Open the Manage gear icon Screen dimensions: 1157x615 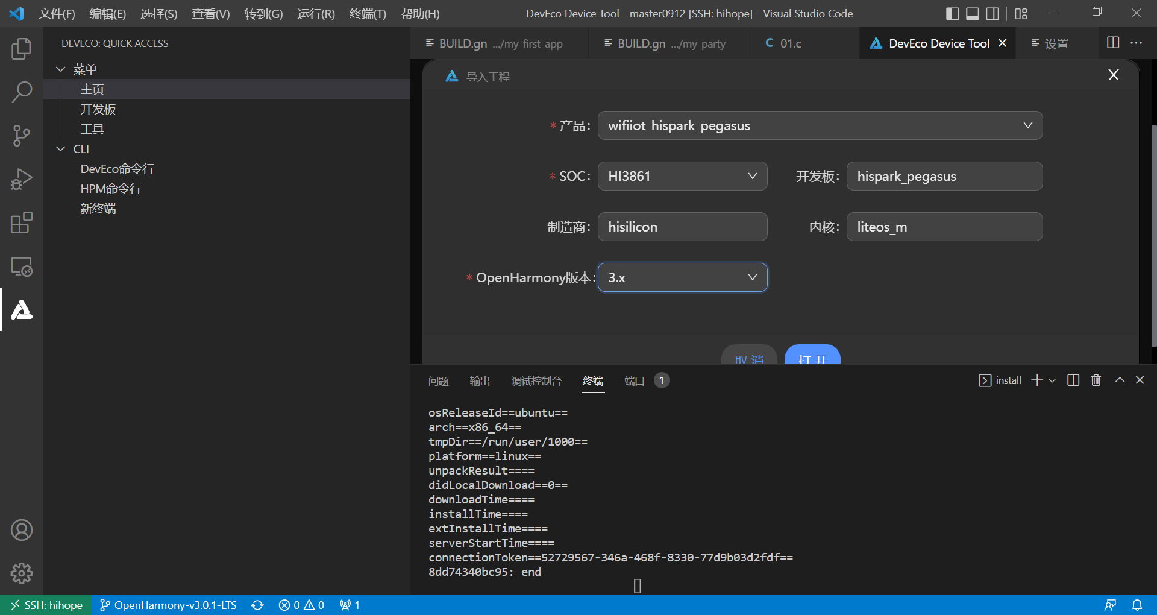[x=22, y=573]
